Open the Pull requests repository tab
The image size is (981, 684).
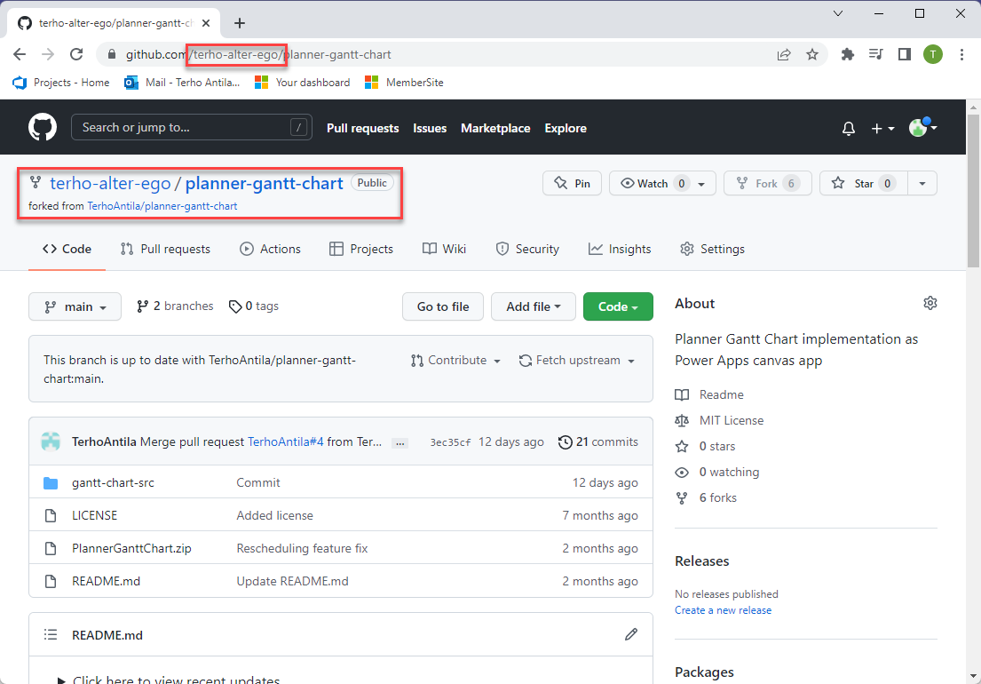tap(165, 250)
